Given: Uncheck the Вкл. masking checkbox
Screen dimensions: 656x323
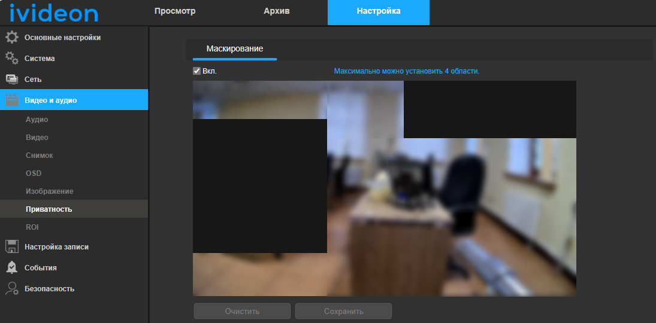Looking at the screenshot, I should (x=197, y=71).
